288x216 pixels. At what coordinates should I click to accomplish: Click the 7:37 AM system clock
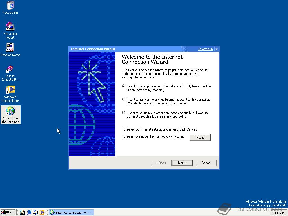(x=279, y=213)
